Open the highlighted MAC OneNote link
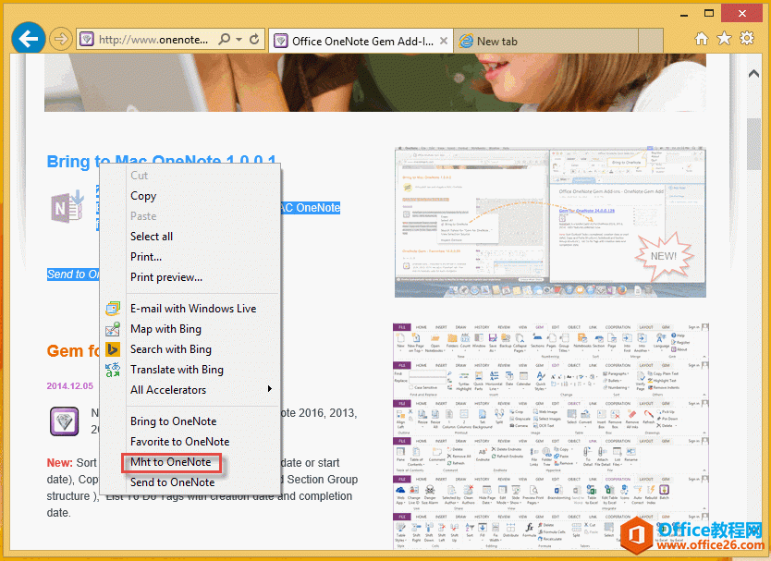Viewport: 771px width, 561px height. pos(310,207)
